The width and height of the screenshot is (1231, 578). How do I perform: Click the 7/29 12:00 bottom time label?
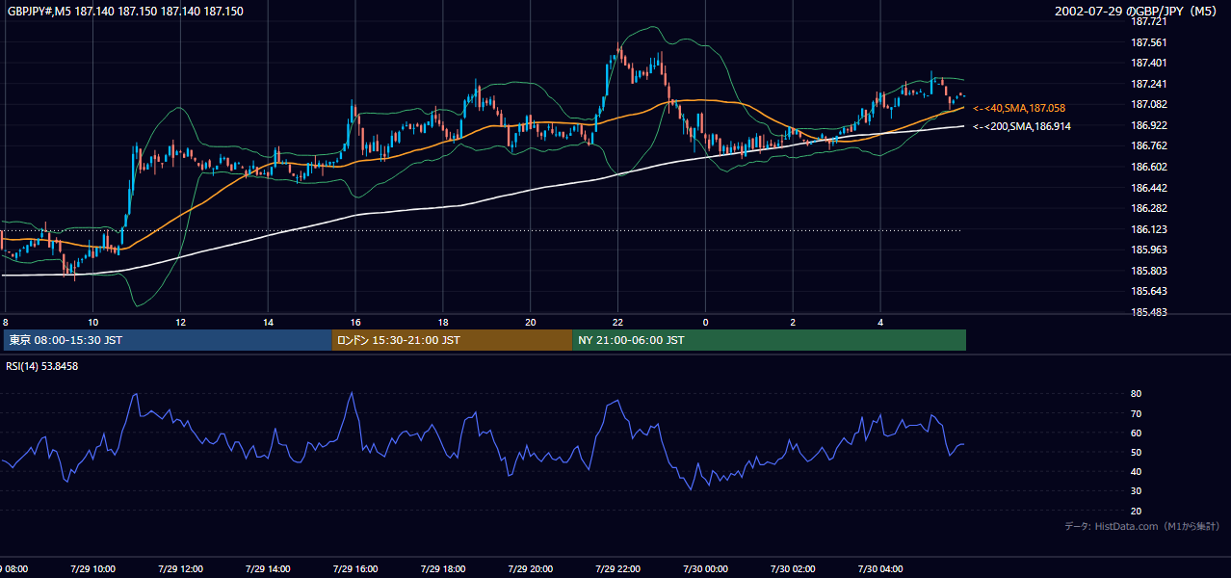coord(180,568)
